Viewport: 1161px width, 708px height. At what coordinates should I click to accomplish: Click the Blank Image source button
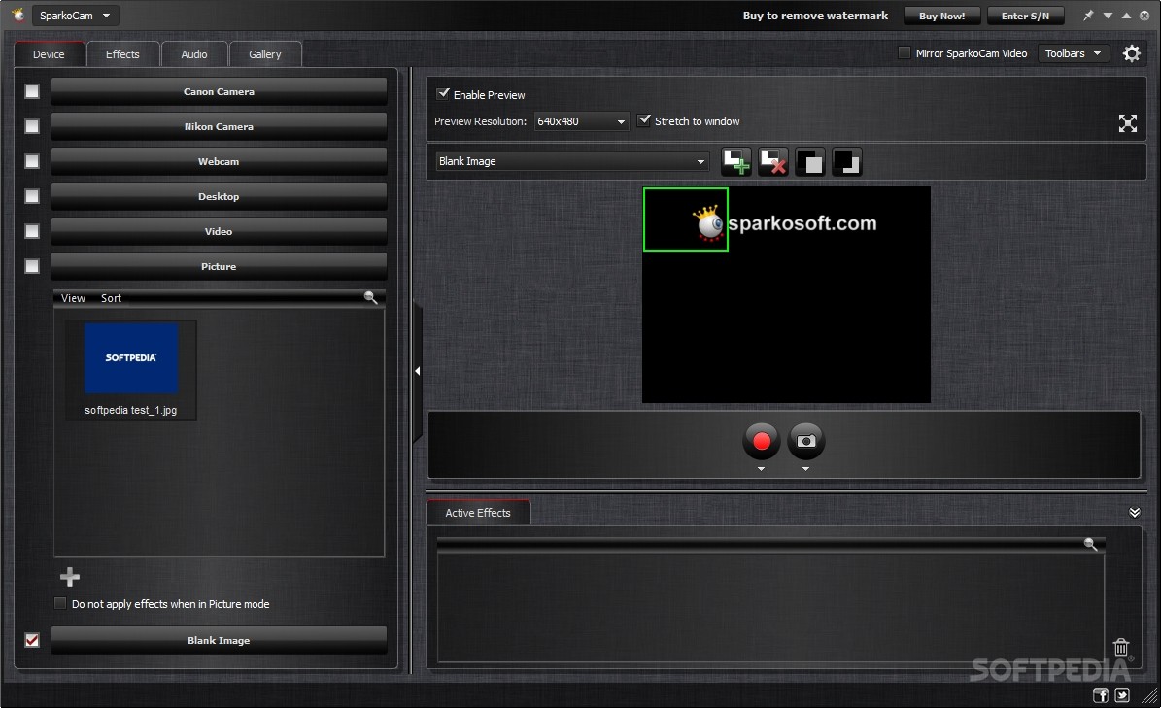pos(220,641)
